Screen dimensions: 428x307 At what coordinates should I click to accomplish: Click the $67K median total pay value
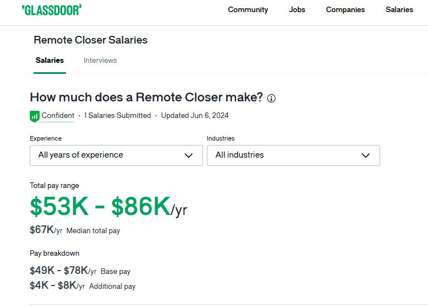pyautogui.click(x=42, y=230)
